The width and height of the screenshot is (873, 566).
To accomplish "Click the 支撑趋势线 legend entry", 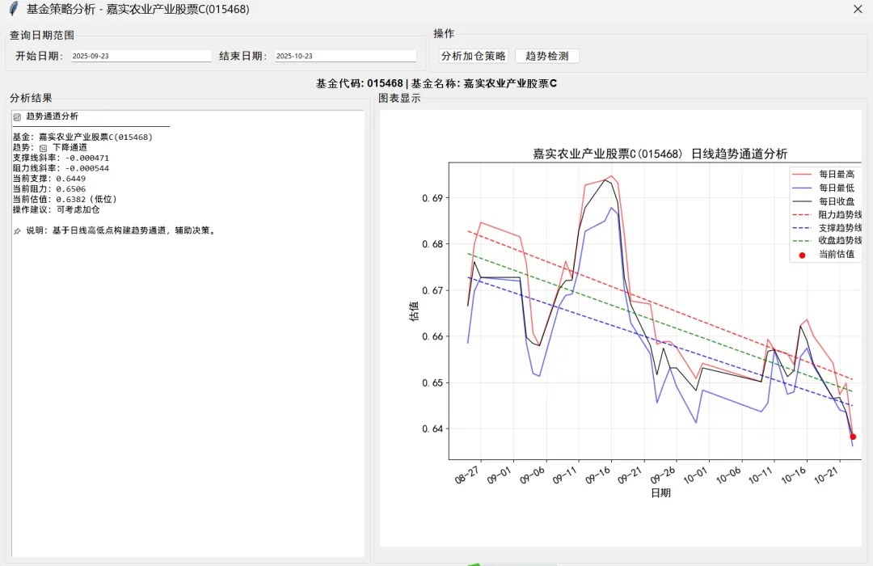I will click(826, 228).
